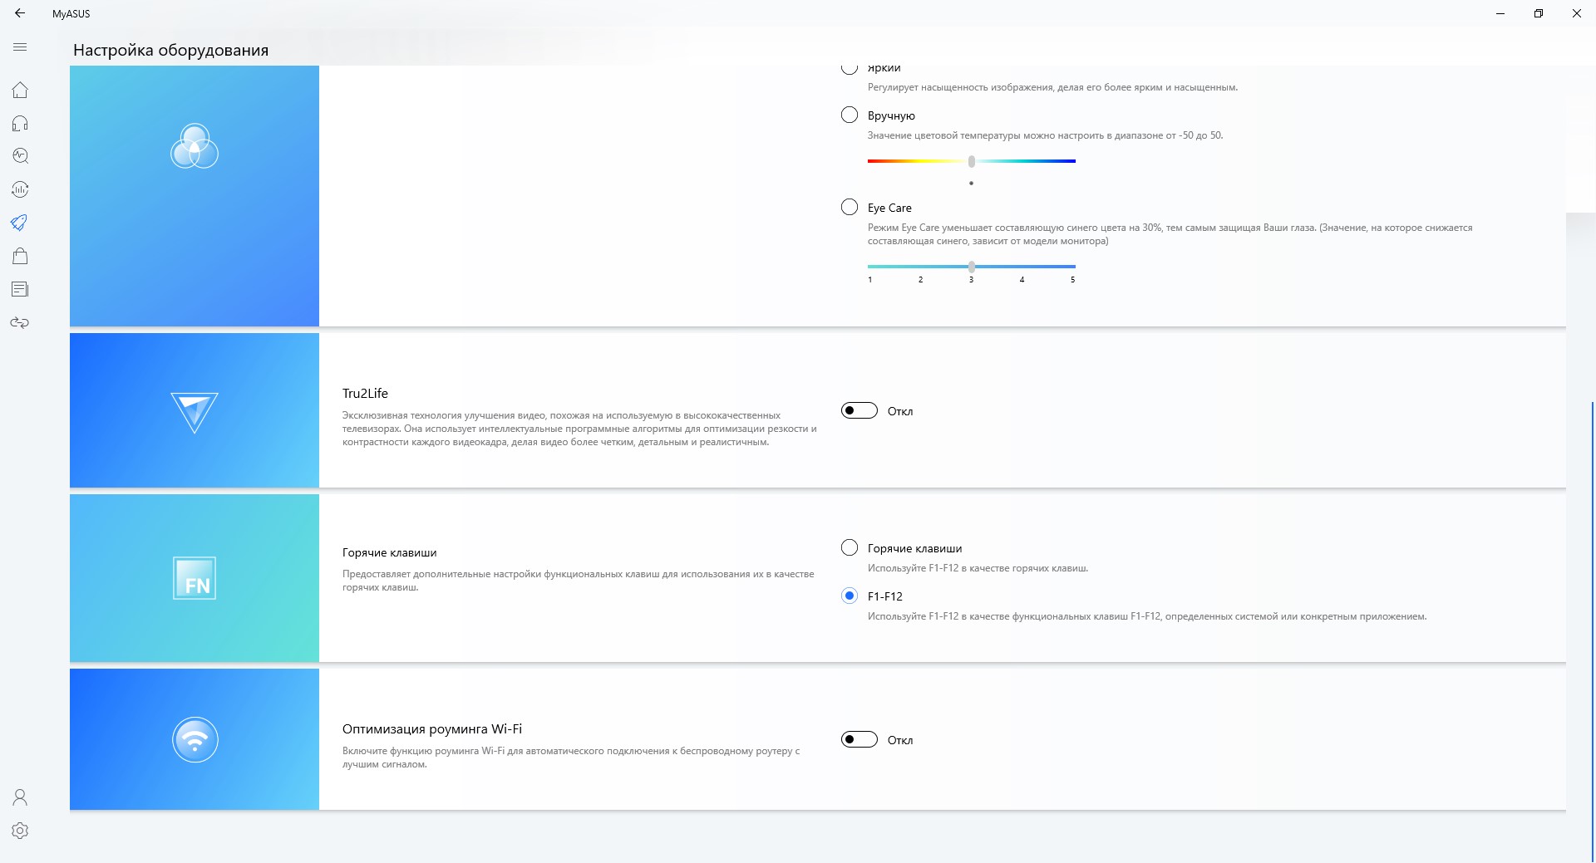Viewport: 1596px width, 863px height.
Task: Click the color temperature slider handle
Action: [971, 161]
